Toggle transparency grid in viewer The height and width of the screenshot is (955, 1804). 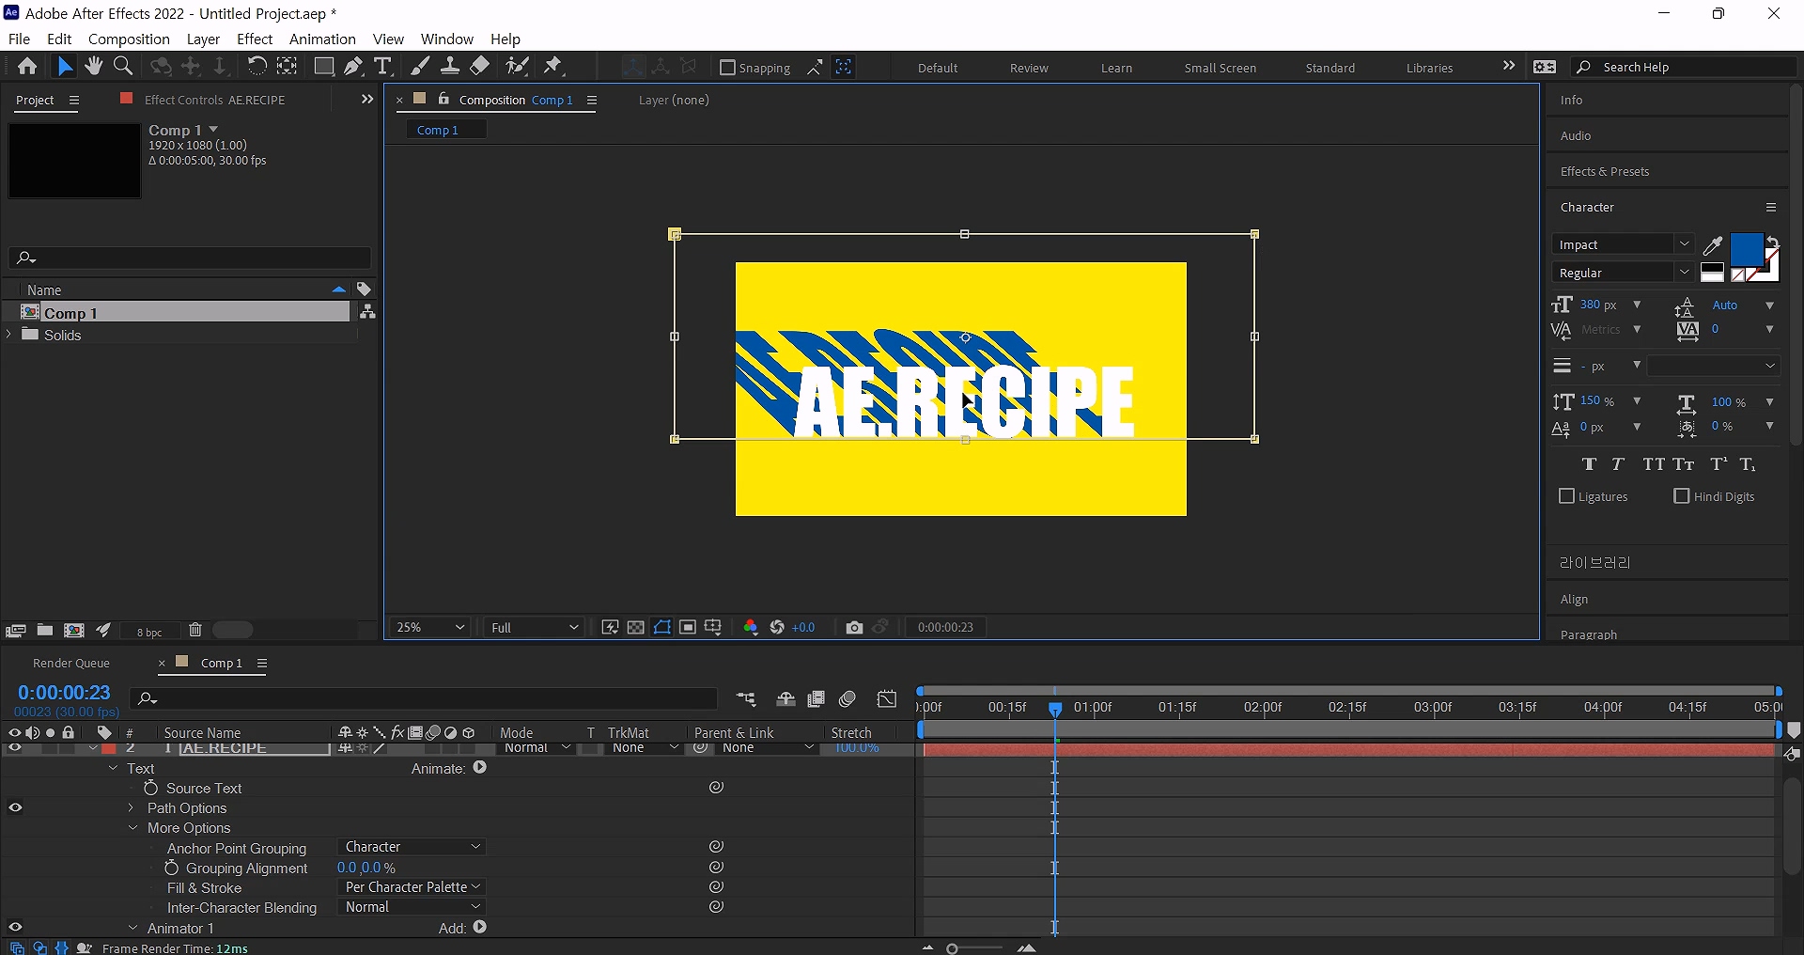(636, 628)
